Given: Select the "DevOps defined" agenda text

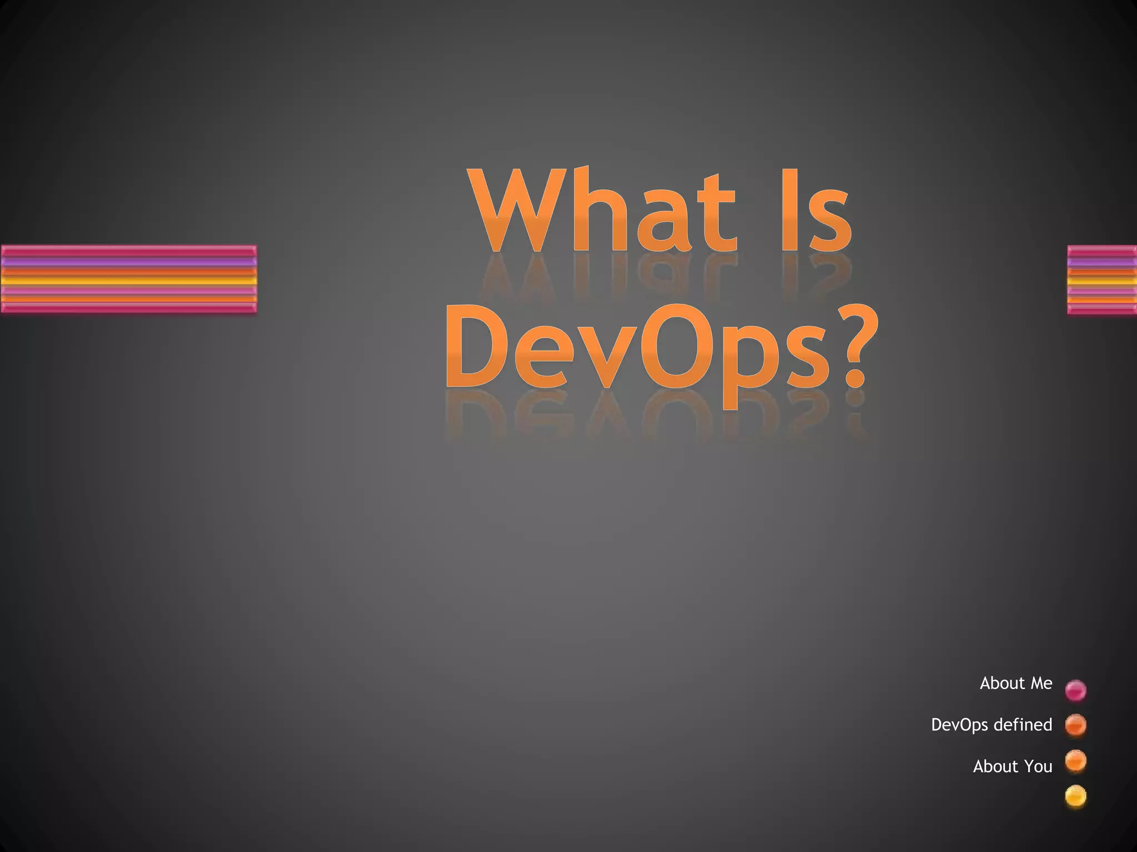Looking at the screenshot, I should coord(991,725).
